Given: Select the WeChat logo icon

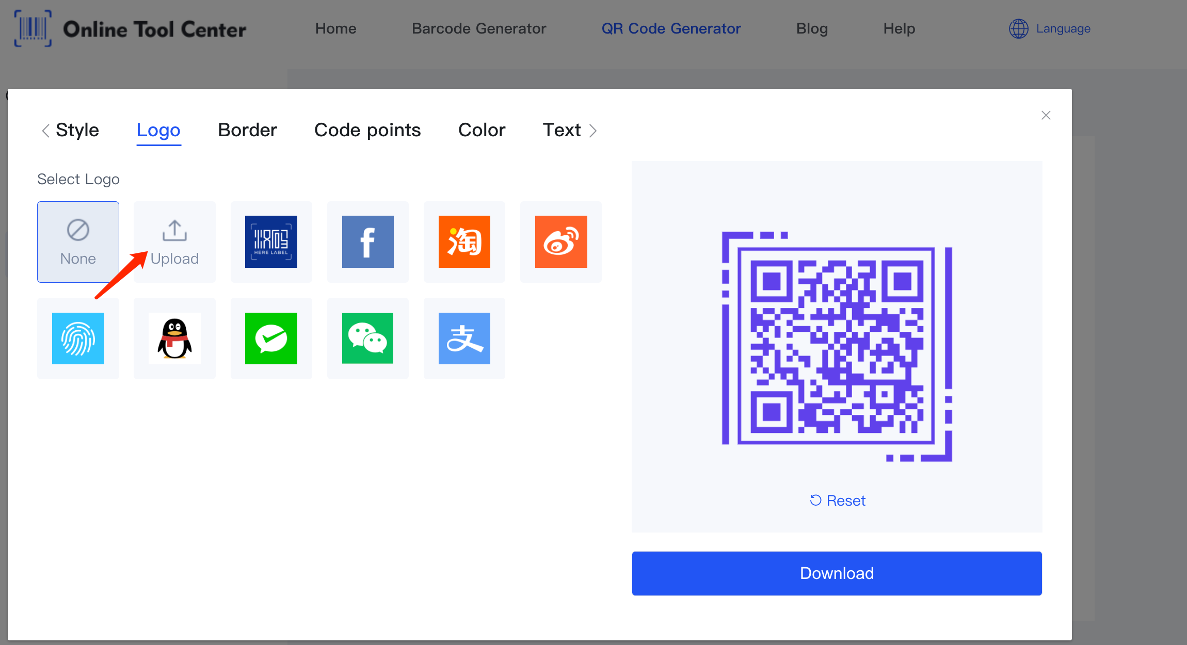Looking at the screenshot, I should [x=367, y=338].
